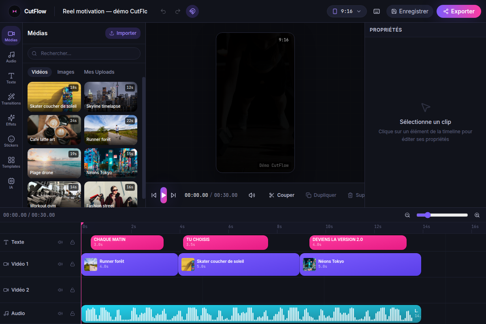Skip to next clip
The width and height of the screenshot is (486, 324).
[173, 195]
